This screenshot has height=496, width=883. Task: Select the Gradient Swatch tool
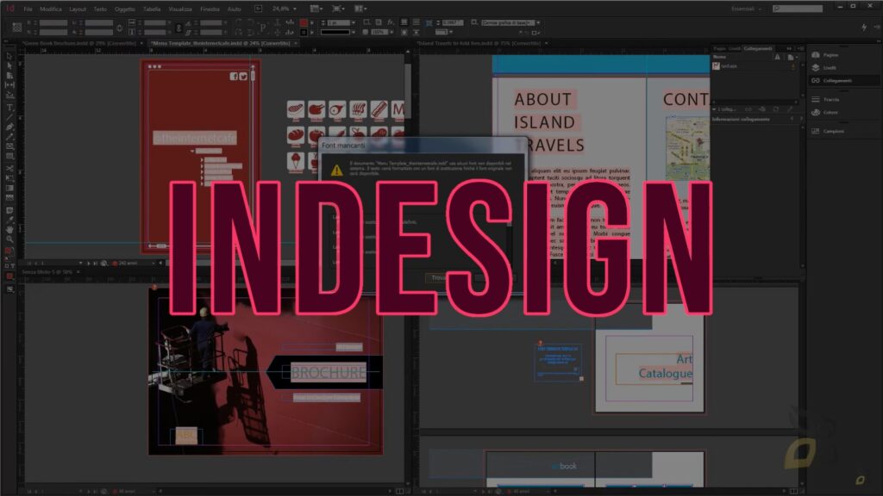tap(9, 188)
